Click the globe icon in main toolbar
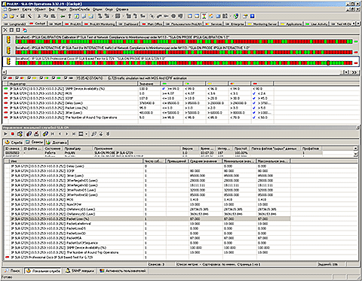The height and width of the screenshot is (281, 362). coord(235,17)
